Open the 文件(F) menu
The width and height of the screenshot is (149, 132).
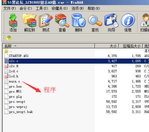(x=10, y=8)
